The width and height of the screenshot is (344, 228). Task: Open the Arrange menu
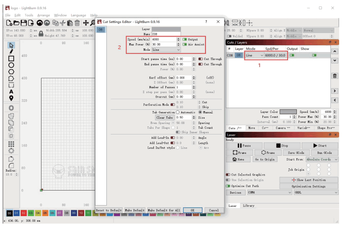43,15
